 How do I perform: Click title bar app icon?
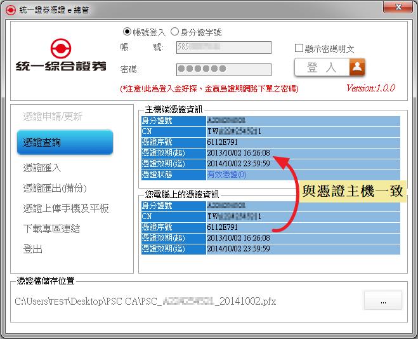click(x=11, y=10)
